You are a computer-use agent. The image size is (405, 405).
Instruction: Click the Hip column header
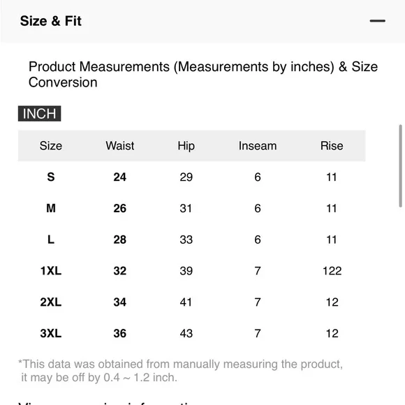(x=186, y=146)
